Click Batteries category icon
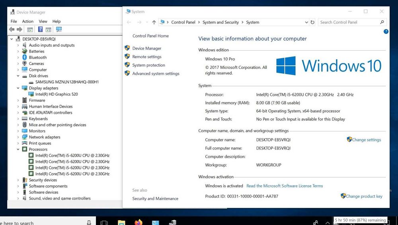 point(25,51)
